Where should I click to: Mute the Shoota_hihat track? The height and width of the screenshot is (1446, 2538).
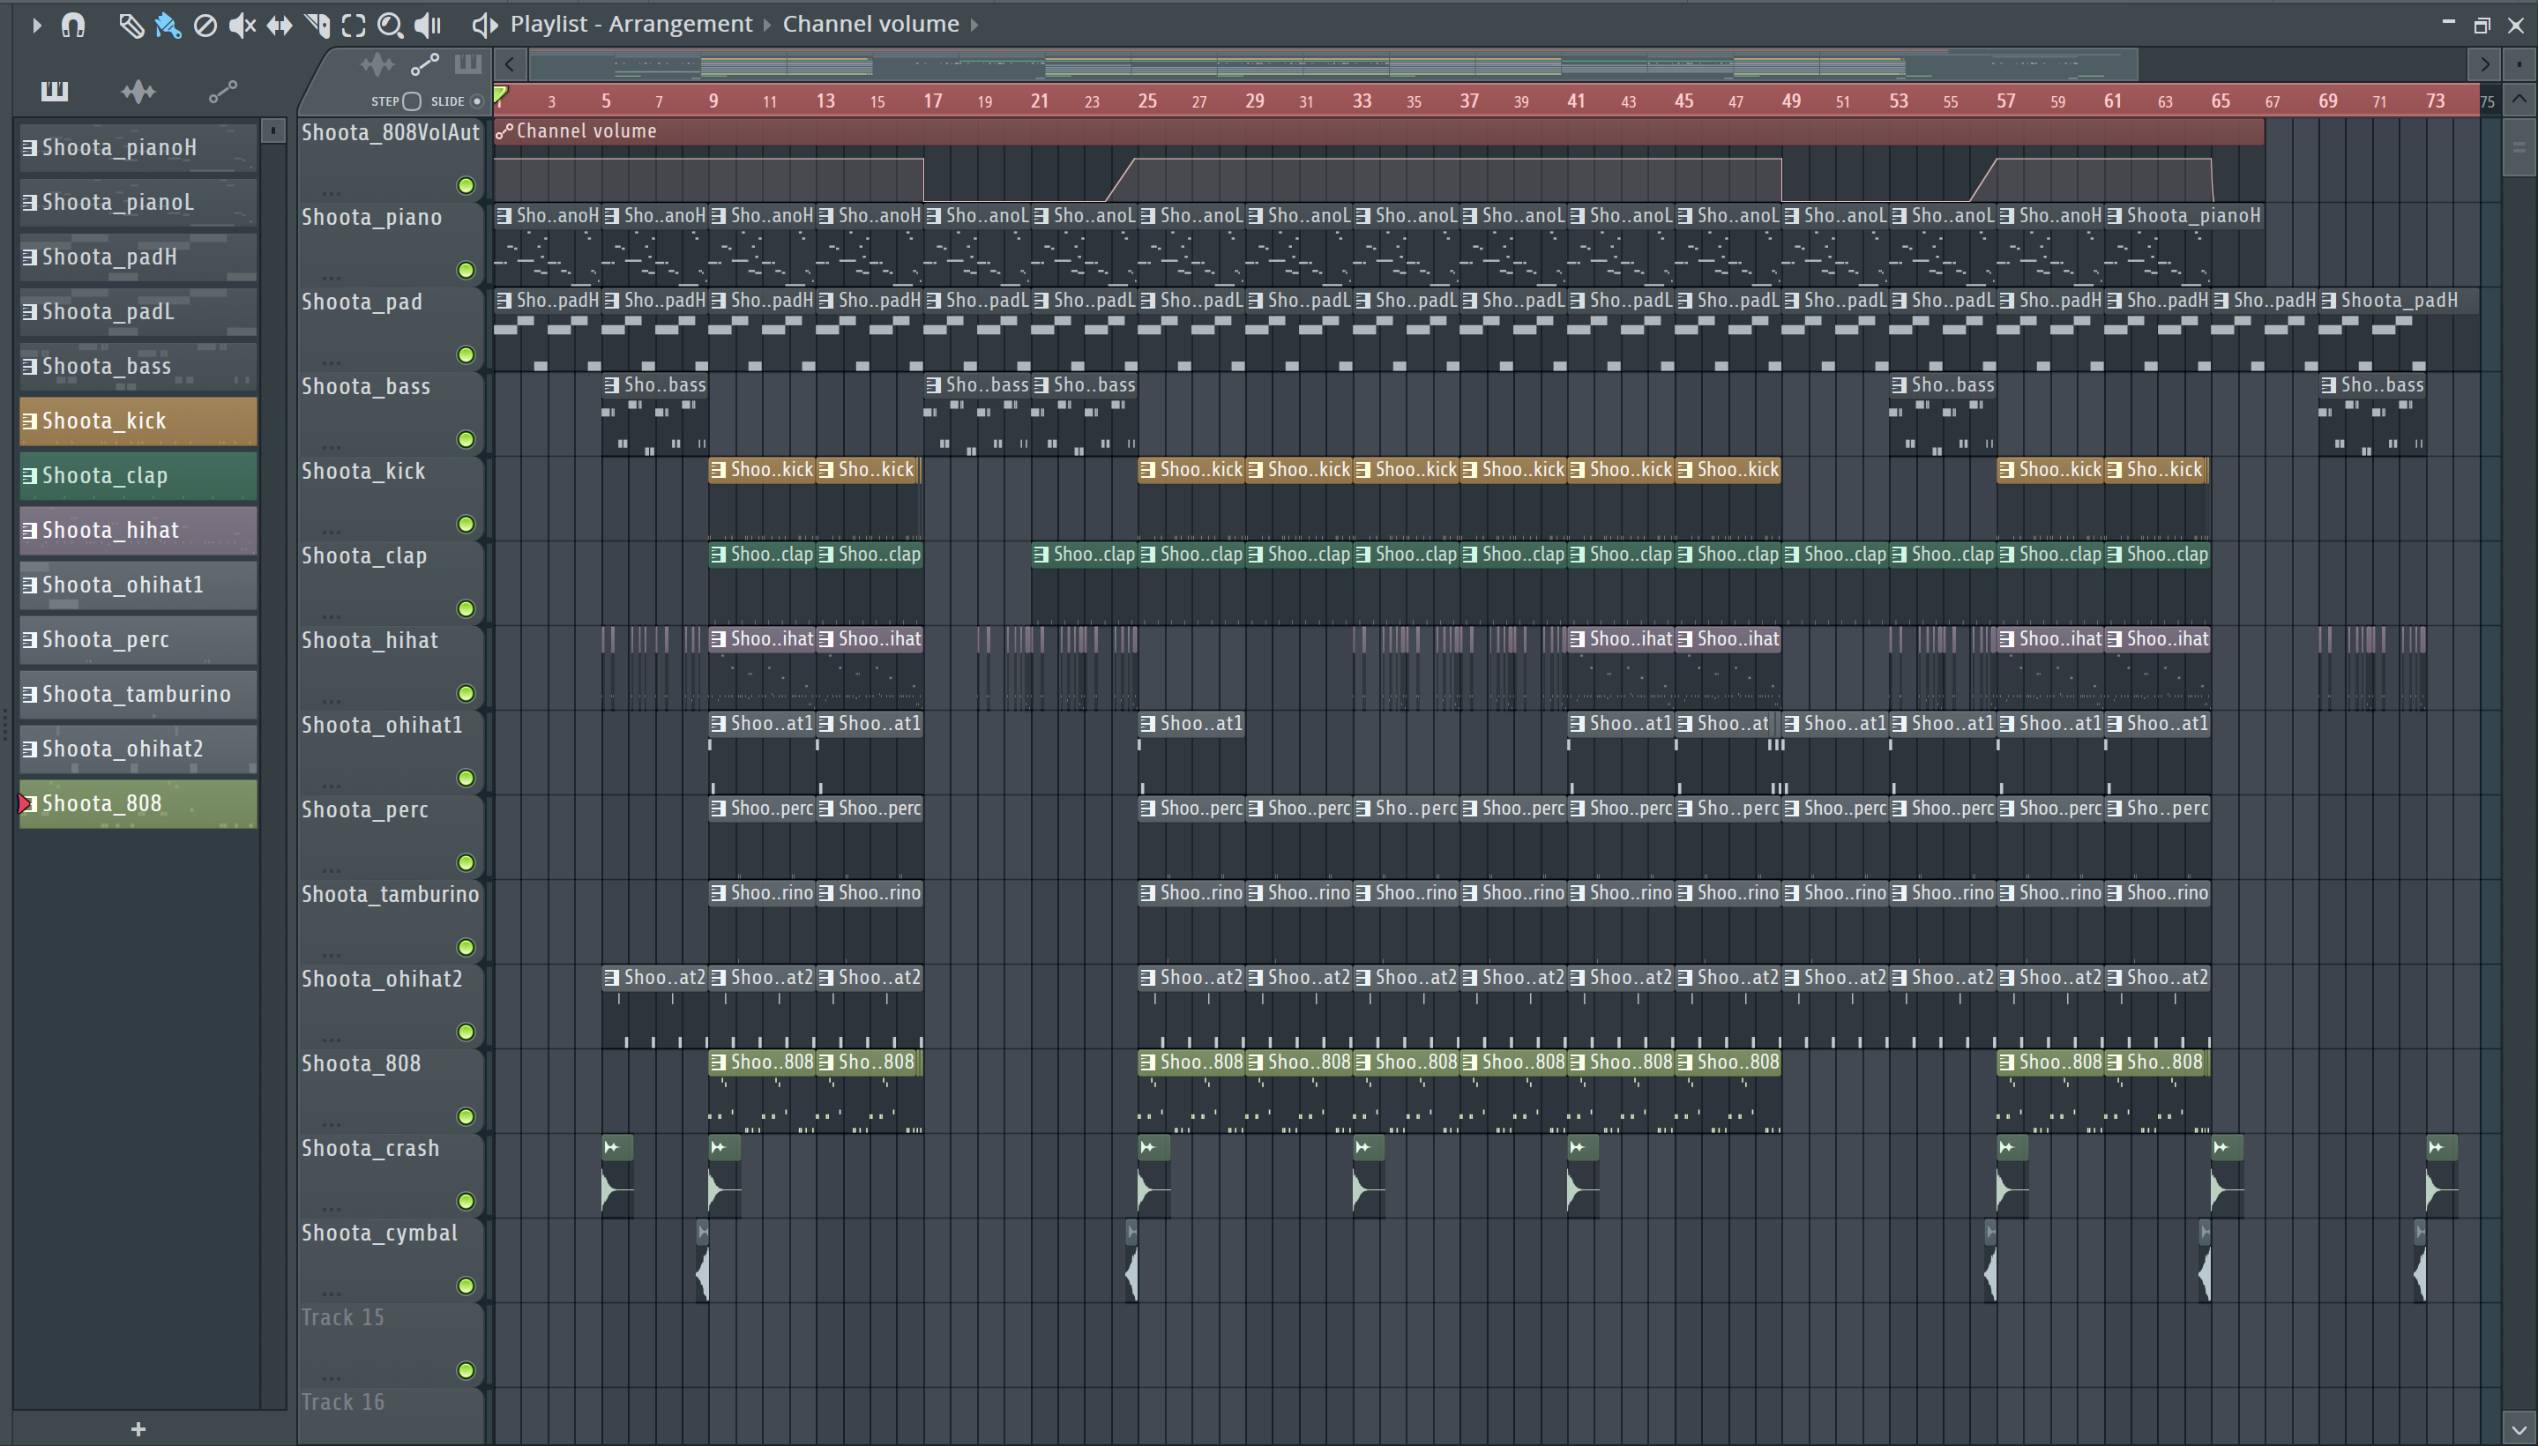pyautogui.click(x=465, y=693)
